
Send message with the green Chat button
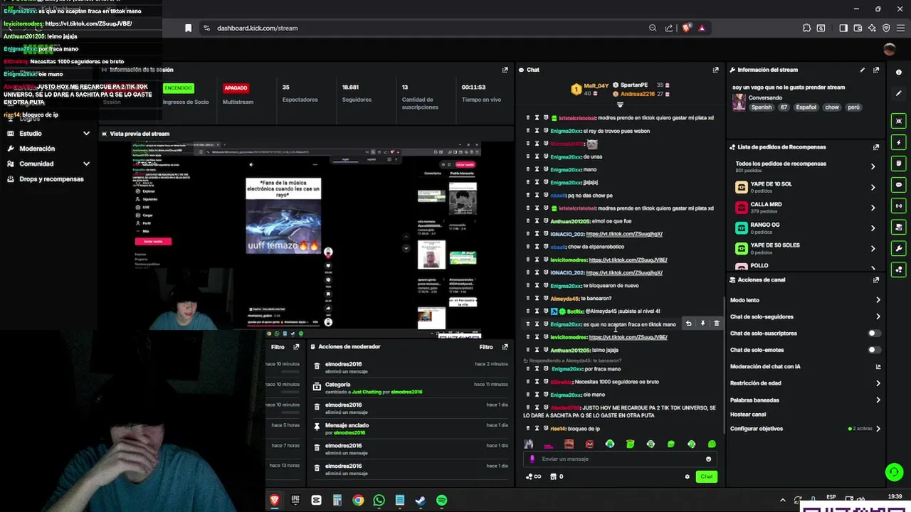coord(706,476)
